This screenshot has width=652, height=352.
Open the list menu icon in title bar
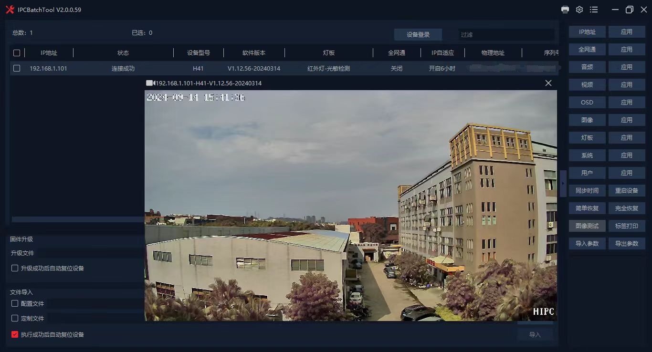point(594,10)
